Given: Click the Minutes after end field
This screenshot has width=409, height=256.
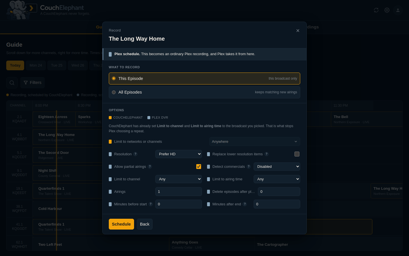Looking at the screenshot, I should 277,204.
